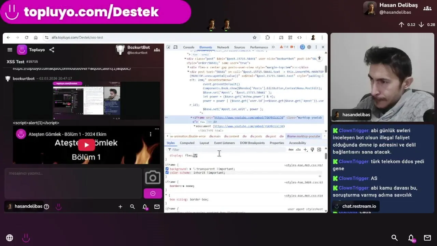
Task: Open the flex editor icon after display: flex
Action: (195, 155)
